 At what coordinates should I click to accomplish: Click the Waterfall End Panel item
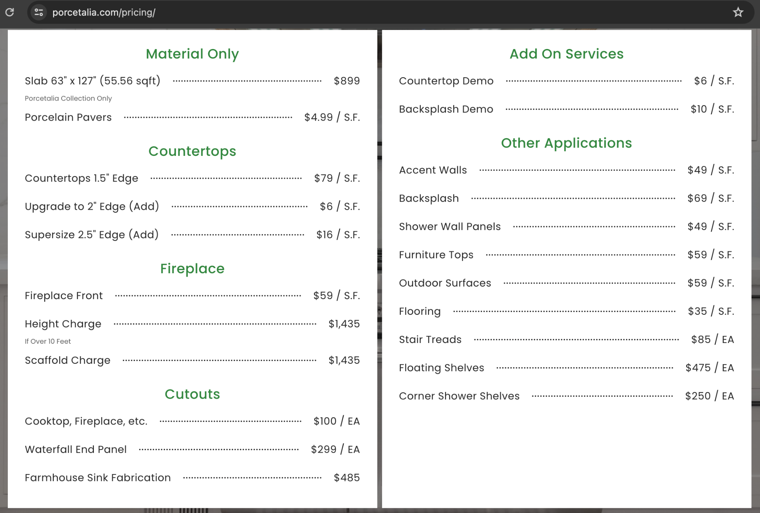76,449
